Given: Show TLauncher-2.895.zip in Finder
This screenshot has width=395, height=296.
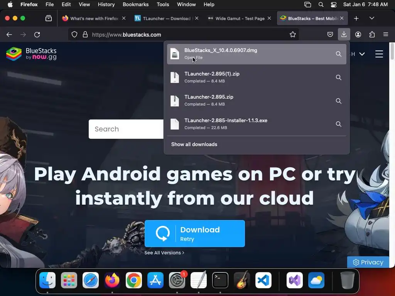Looking at the screenshot, I should coord(339,101).
